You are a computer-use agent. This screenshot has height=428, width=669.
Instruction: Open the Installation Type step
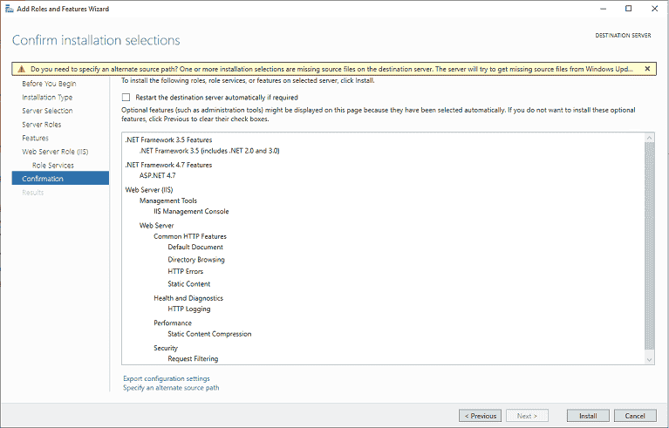(x=47, y=98)
